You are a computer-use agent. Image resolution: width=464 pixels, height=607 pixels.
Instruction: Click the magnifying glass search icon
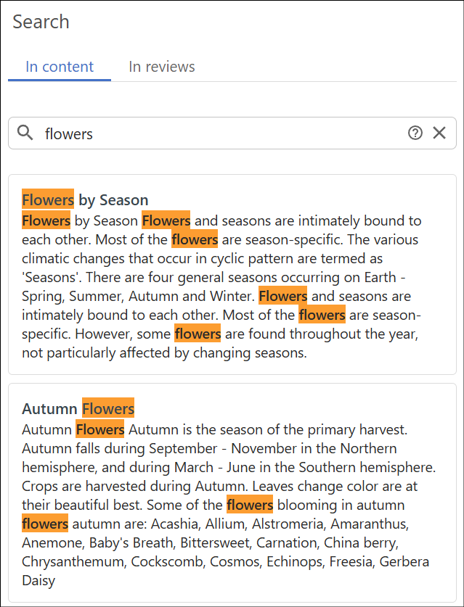(x=25, y=133)
